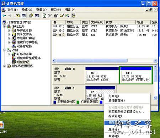Select 计算机管理(本地) root node

(x=19, y=22)
